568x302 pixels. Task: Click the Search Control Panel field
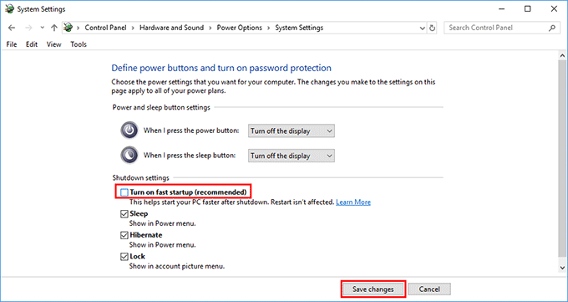tap(496, 28)
